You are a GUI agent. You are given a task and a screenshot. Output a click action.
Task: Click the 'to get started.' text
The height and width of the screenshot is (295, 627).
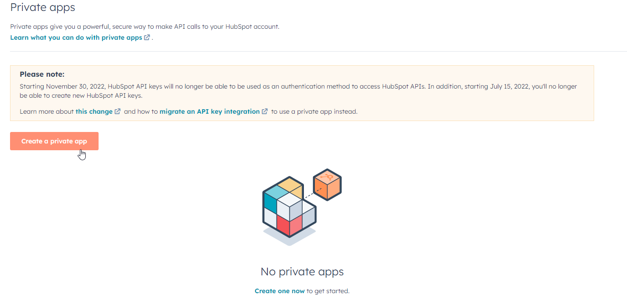pyautogui.click(x=328, y=291)
